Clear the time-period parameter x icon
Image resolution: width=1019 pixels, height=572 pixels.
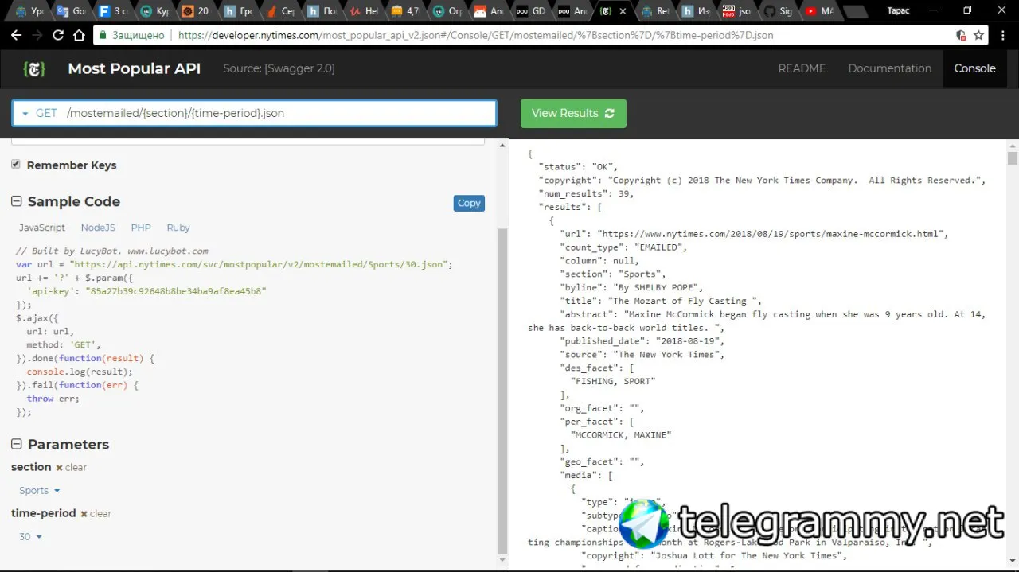(x=84, y=514)
